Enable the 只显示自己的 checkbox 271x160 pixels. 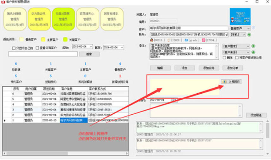(x=14, y=48)
